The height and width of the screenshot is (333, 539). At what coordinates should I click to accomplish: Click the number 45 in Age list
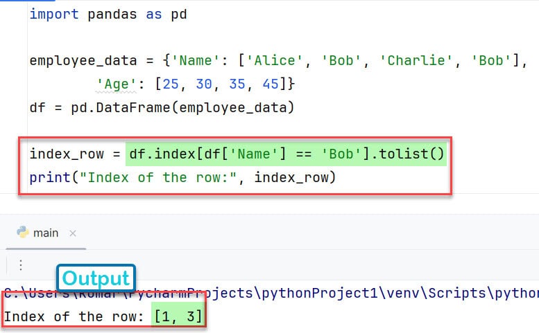pyautogui.click(x=270, y=84)
